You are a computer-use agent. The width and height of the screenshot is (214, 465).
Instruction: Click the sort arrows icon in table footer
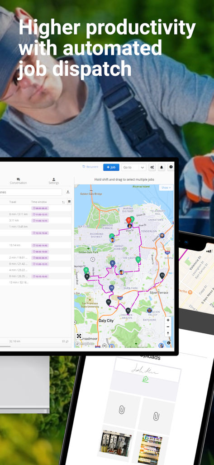click(x=65, y=341)
